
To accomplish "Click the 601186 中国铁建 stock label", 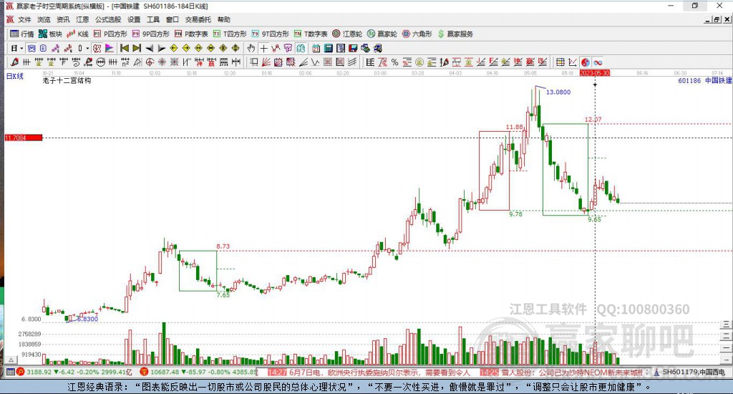I will point(704,80).
